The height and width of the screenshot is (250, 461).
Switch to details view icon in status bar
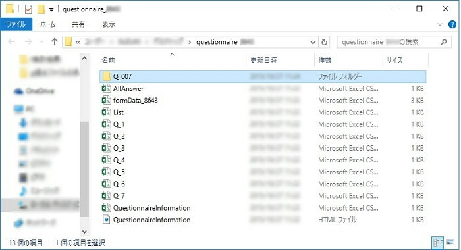point(438,243)
